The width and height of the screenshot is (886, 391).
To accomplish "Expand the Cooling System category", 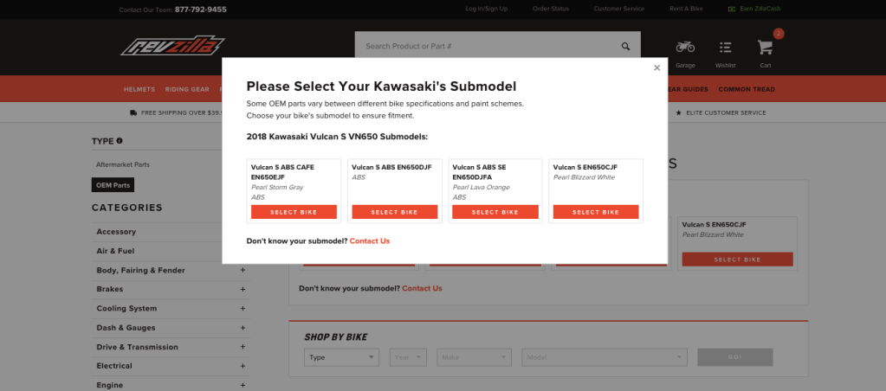I will point(243,308).
